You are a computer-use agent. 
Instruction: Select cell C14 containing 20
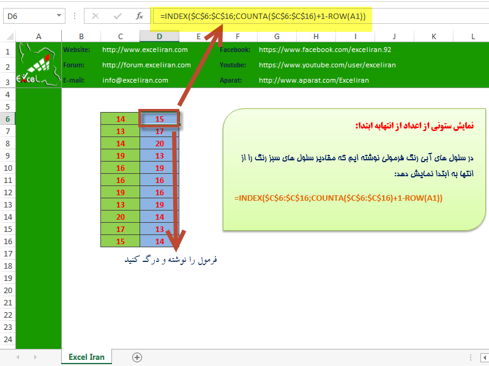121,217
